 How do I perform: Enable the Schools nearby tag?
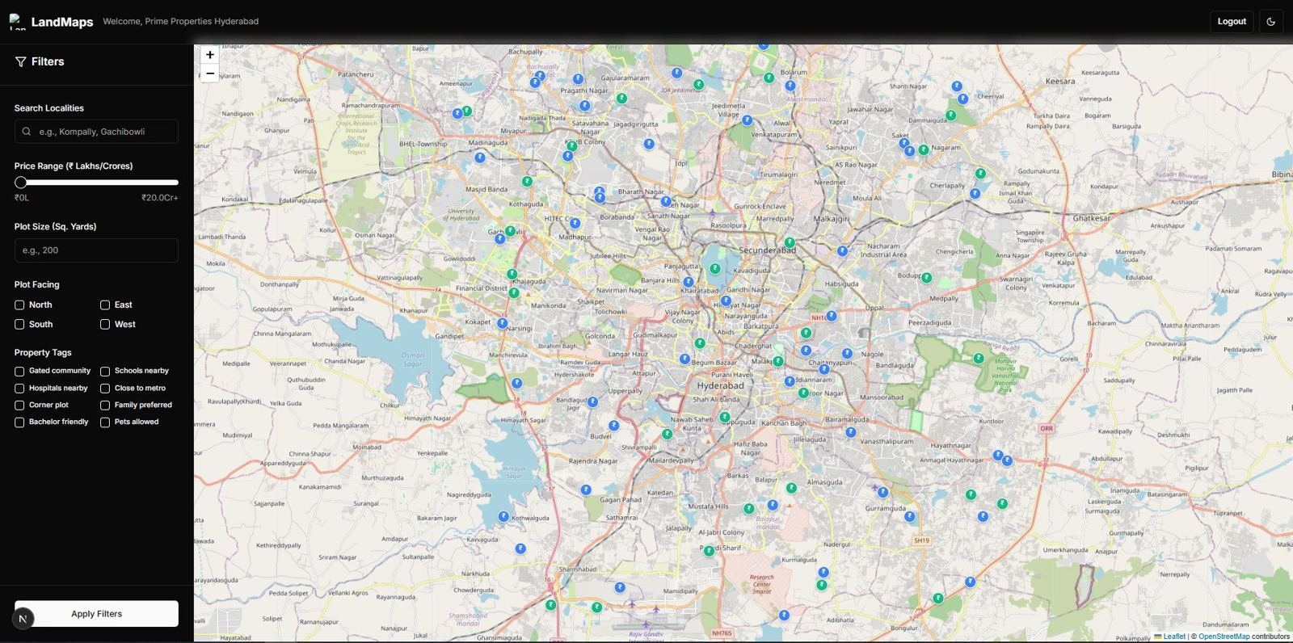point(105,372)
